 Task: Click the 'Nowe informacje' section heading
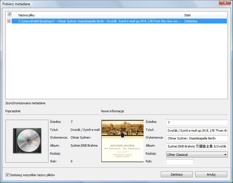pos(112,111)
